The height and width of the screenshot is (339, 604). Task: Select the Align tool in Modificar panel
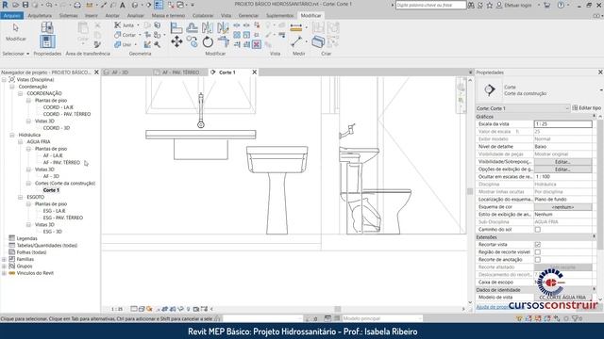pos(176,27)
